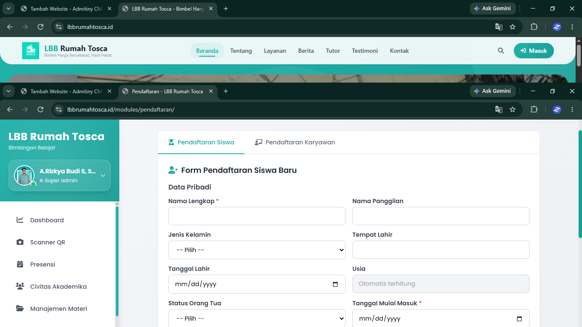Click the Tempat Lahir input field

point(441,250)
